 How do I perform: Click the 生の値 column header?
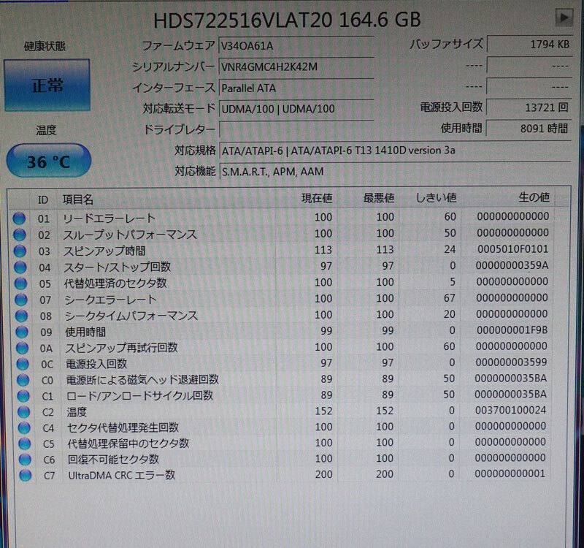(x=534, y=197)
